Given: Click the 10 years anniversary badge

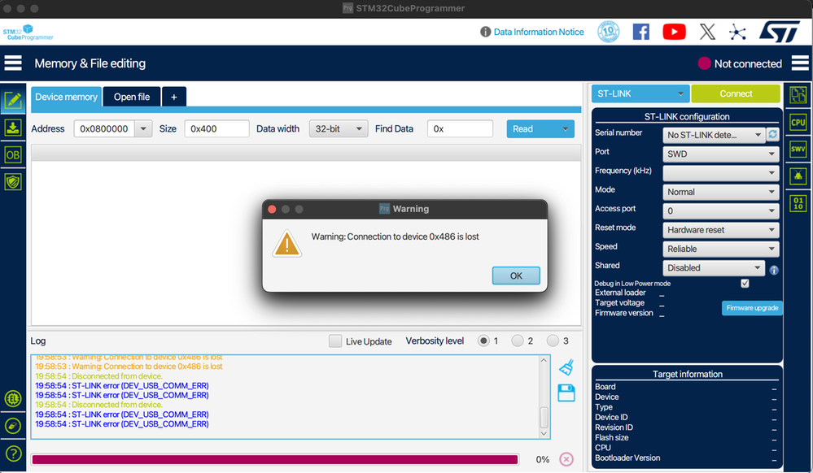Looking at the screenshot, I should (x=609, y=32).
